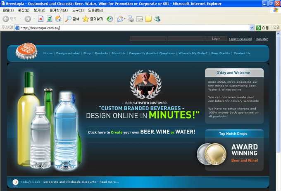Open the 즐겨찾기(A) menu
The image size is (281, 191).
pos(59,10)
